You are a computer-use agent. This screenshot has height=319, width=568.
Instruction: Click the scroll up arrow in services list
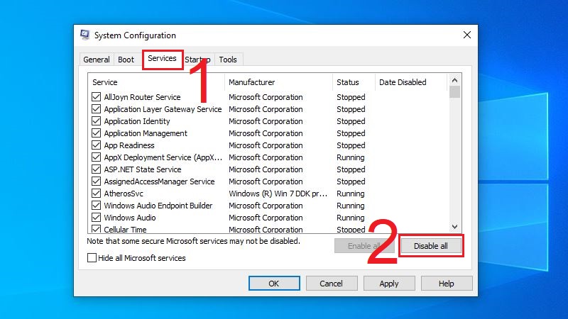(455, 79)
